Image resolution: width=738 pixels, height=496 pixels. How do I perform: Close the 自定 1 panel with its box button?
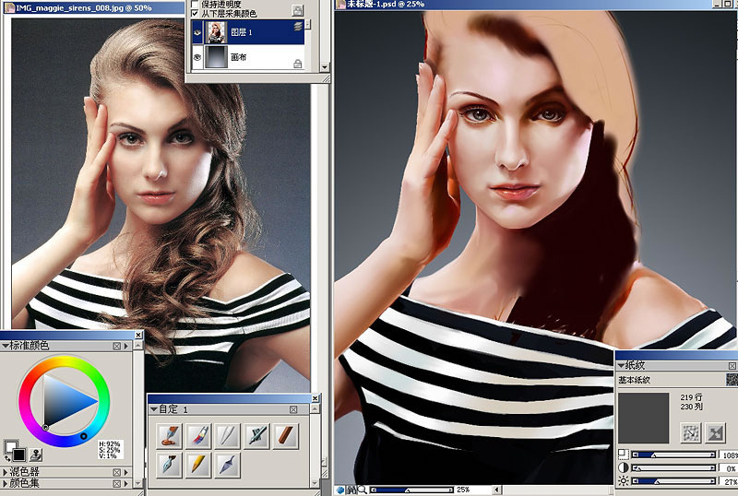tap(293, 409)
